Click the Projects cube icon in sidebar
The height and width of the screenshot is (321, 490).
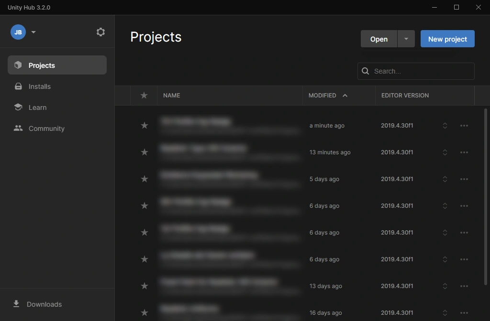[18, 65]
